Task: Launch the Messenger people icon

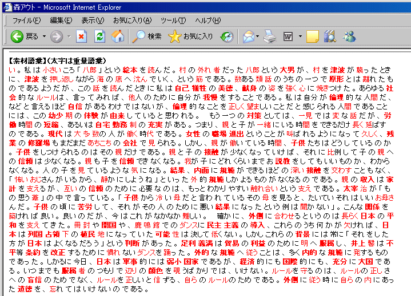Action: point(349,37)
